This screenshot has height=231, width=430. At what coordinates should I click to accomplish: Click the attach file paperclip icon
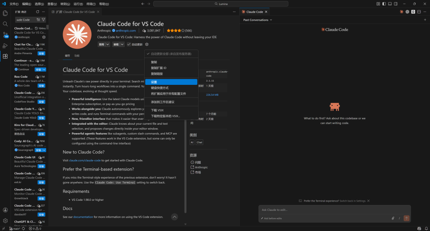[393, 218]
